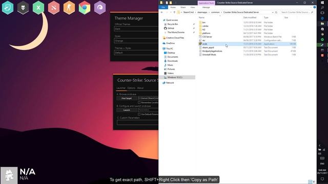Viewport: 328px width, 184px height.
Task: Click the Refresh button next to address bar
Action: pos(276,12)
